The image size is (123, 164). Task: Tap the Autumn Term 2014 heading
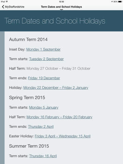(28, 40)
